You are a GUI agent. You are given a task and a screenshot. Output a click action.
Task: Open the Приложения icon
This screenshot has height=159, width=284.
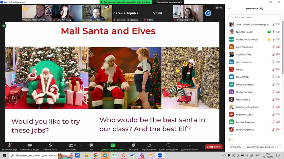coord(149,145)
